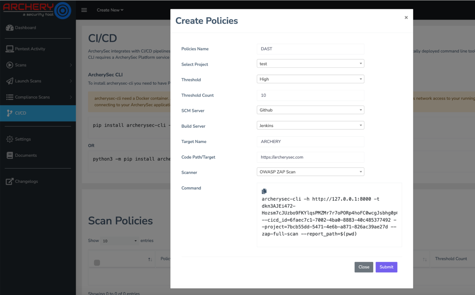The height and width of the screenshot is (295, 475).
Task: Toggle the hamburger sidebar menu icon
Action: [x=84, y=10]
